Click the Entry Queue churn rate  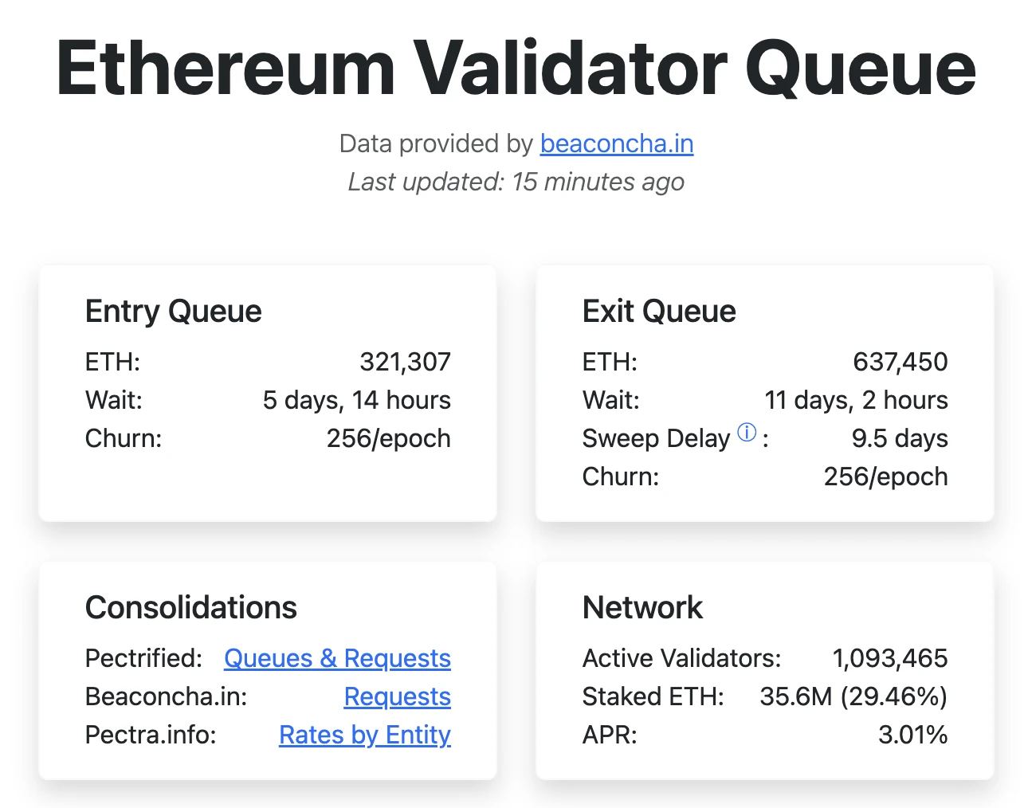pos(388,438)
